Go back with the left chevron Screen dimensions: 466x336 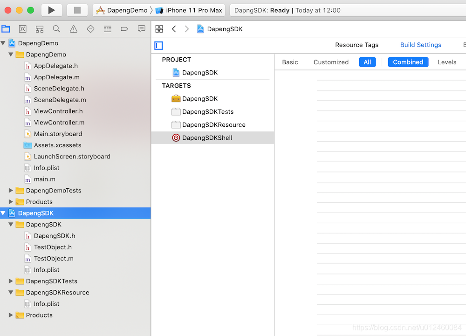pos(174,29)
